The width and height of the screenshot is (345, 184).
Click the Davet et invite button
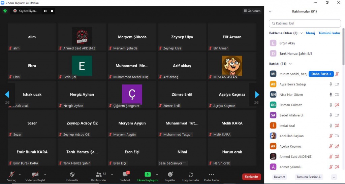[x=279, y=177]
